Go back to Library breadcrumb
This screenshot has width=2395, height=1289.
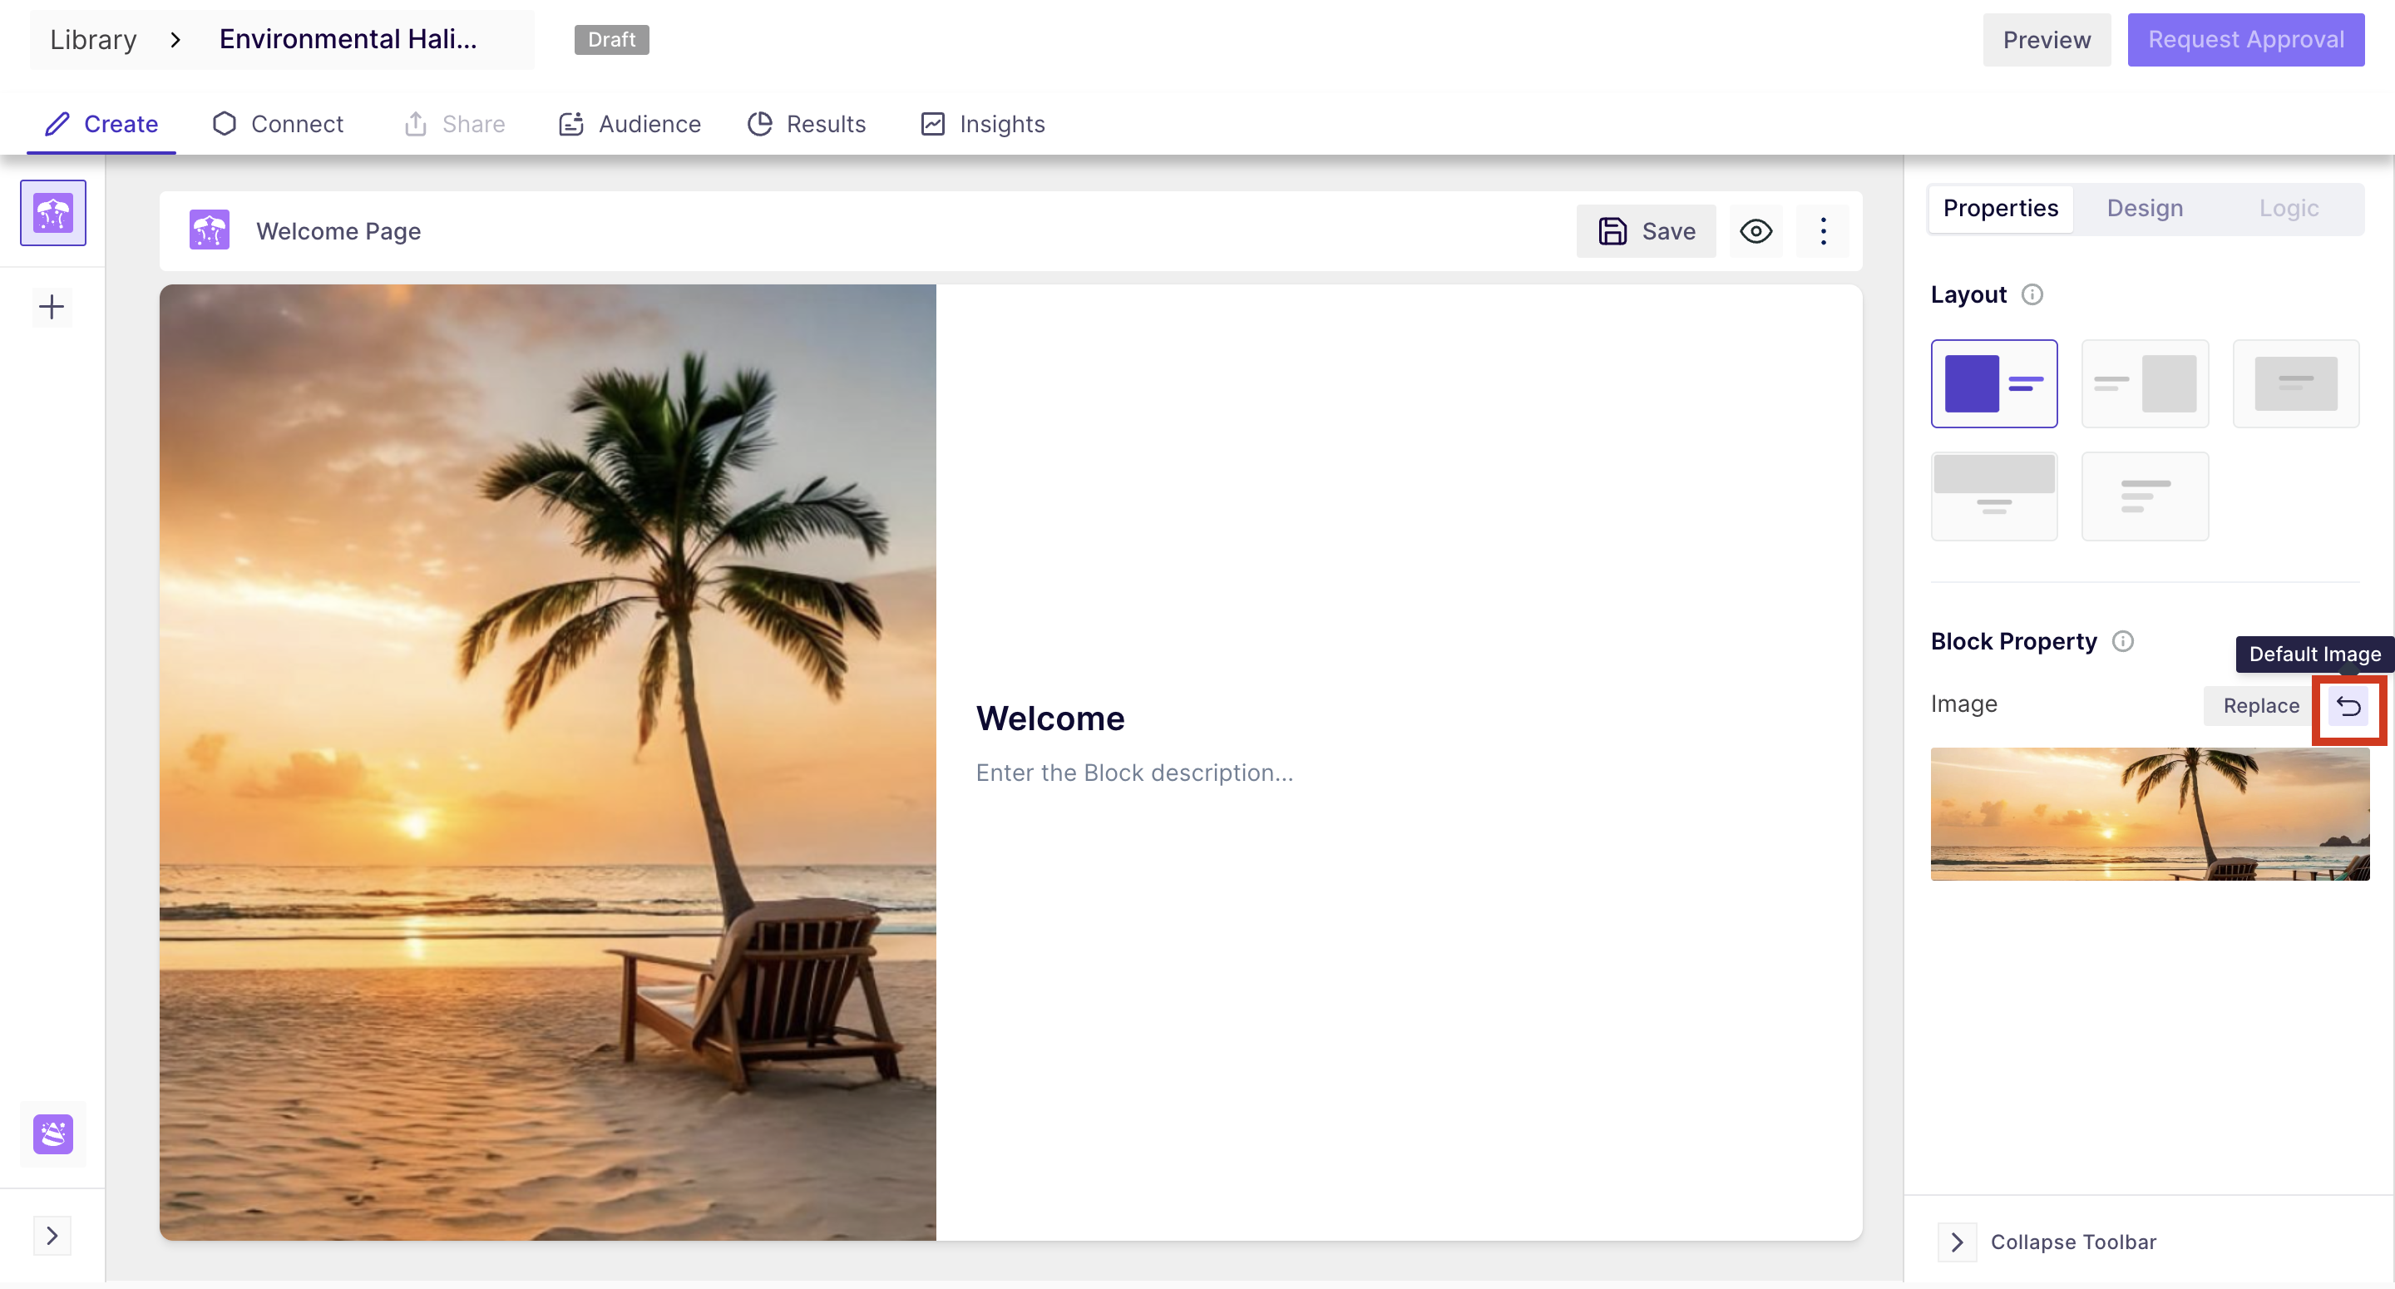pos(93,40)
